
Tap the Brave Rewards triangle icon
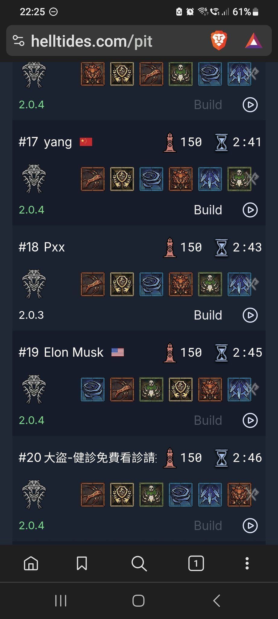(x=254, y=41)
